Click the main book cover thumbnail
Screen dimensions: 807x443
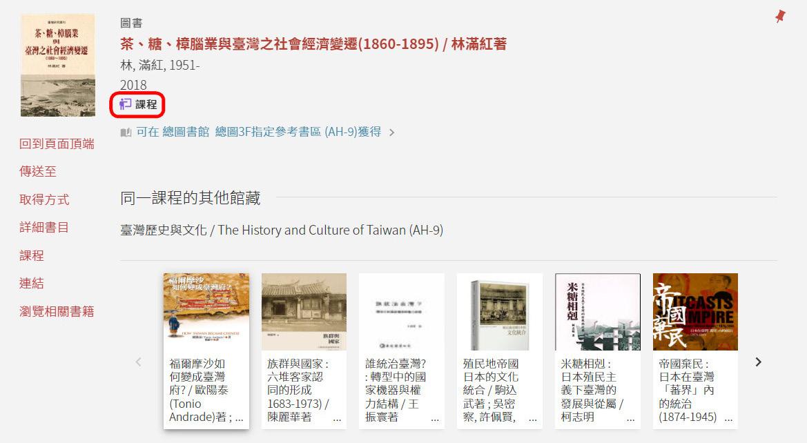58,66
